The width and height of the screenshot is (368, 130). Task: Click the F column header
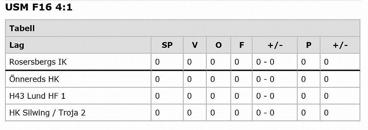(x=241, y=45)
